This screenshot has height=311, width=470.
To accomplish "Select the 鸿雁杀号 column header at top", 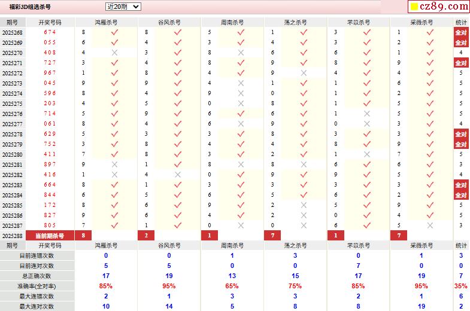I will pos(106,22).
